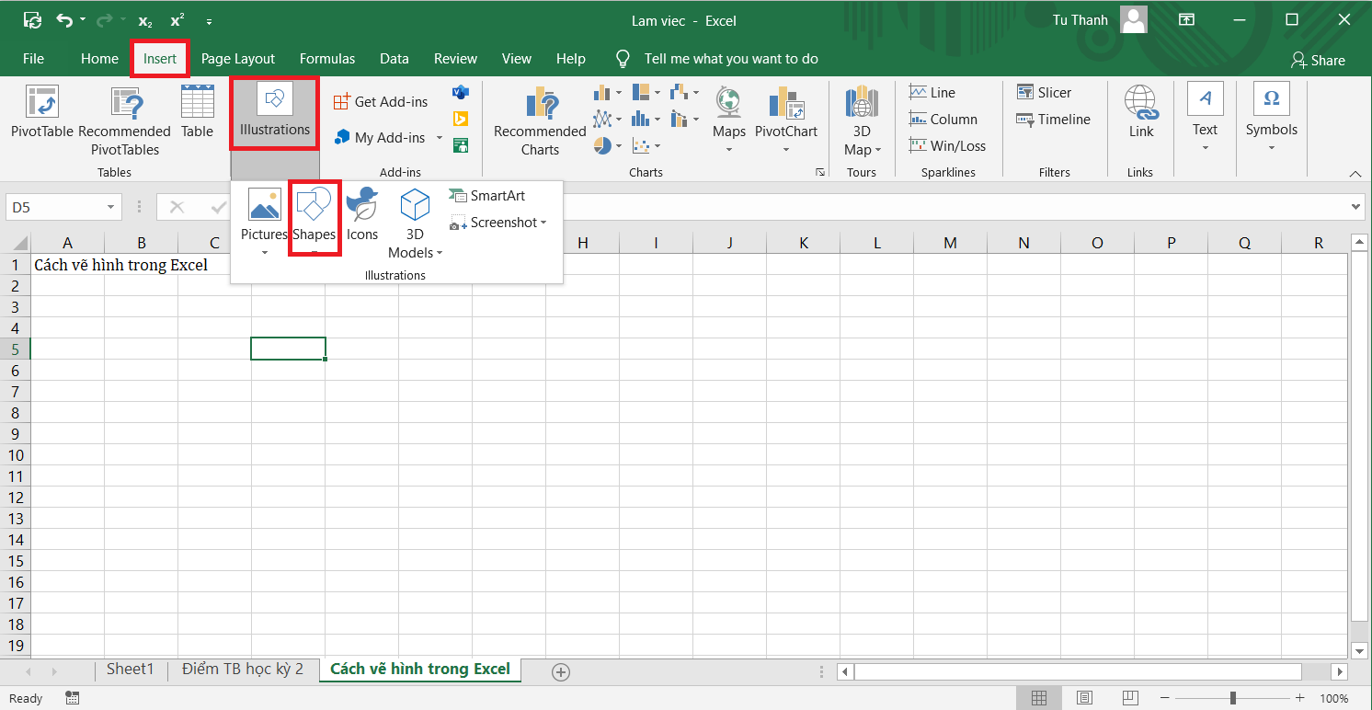Viewport: 1372px width, 710px height.
Task: Expand the Screenshot dropdown
Action: 543,223
